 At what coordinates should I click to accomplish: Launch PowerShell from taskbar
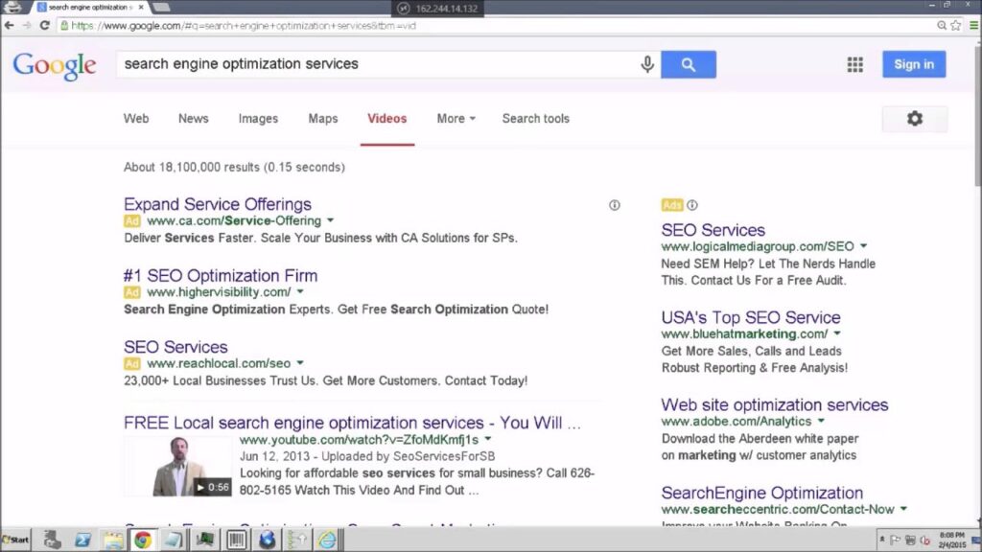tap(82, 540)
